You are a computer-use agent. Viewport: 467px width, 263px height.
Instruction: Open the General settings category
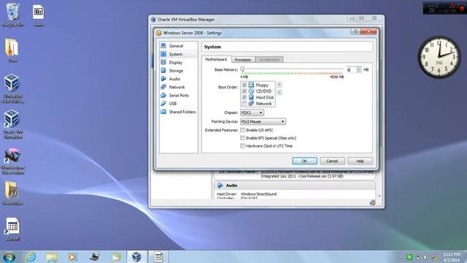click(x=176, y=46)
